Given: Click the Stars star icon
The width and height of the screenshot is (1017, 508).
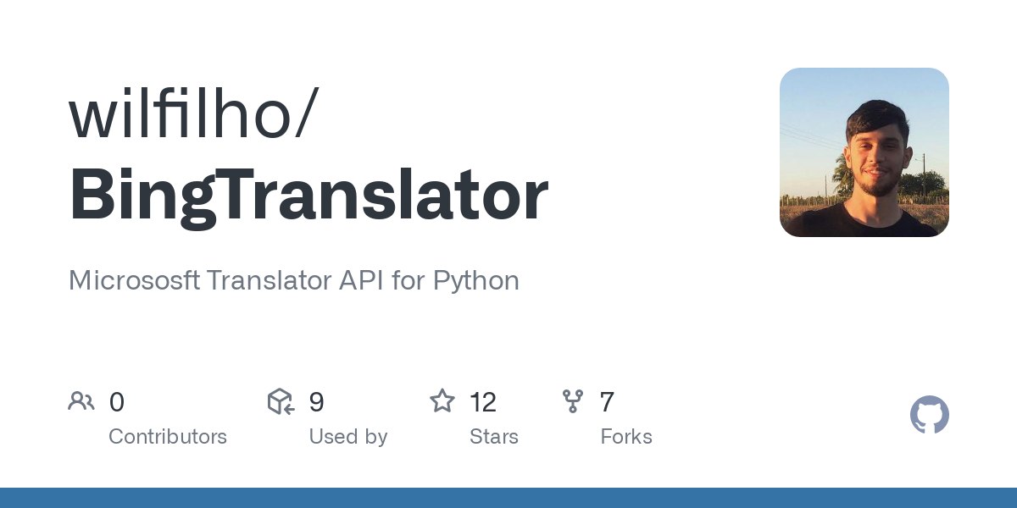Looking at the screenshot, I should tap(442, 400).
